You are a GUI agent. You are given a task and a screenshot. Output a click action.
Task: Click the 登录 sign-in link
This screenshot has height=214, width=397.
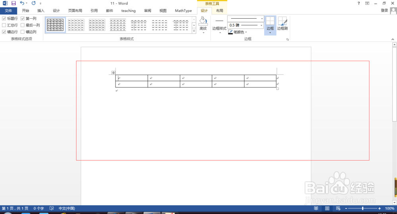[384, 10]
